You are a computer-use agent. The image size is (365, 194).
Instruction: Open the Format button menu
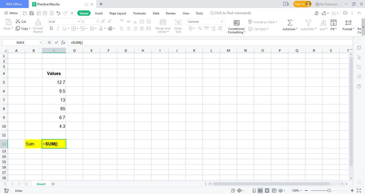tap(348, 25)
